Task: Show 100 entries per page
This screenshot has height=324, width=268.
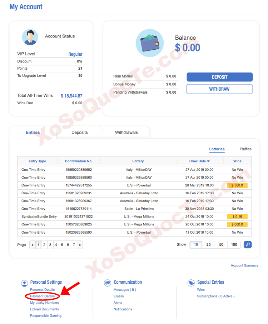Action: (234, 245)
